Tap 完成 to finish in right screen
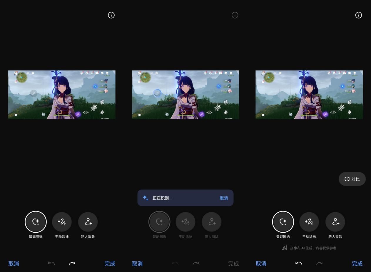The width and height of the screenshot is (371, 272). 357,264
